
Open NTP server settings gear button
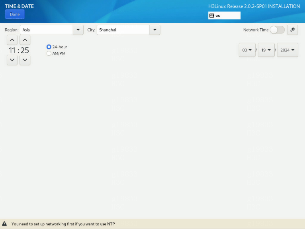point(293,30)
